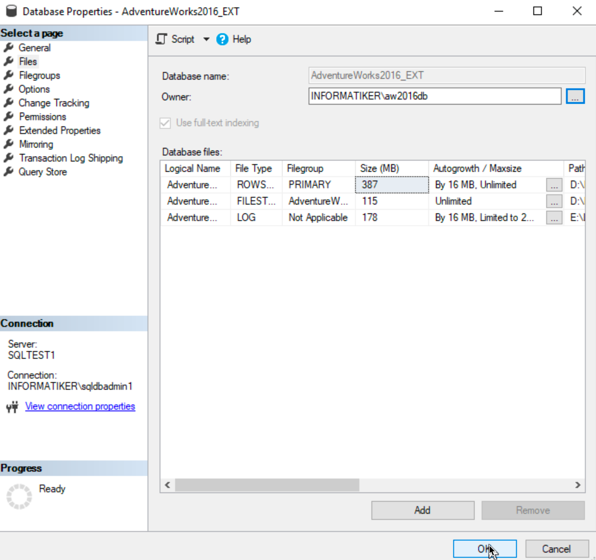Click the Autogrowth / Maxsize column header
The height and width of the screenshot is (560, 596).
point(496,168)
